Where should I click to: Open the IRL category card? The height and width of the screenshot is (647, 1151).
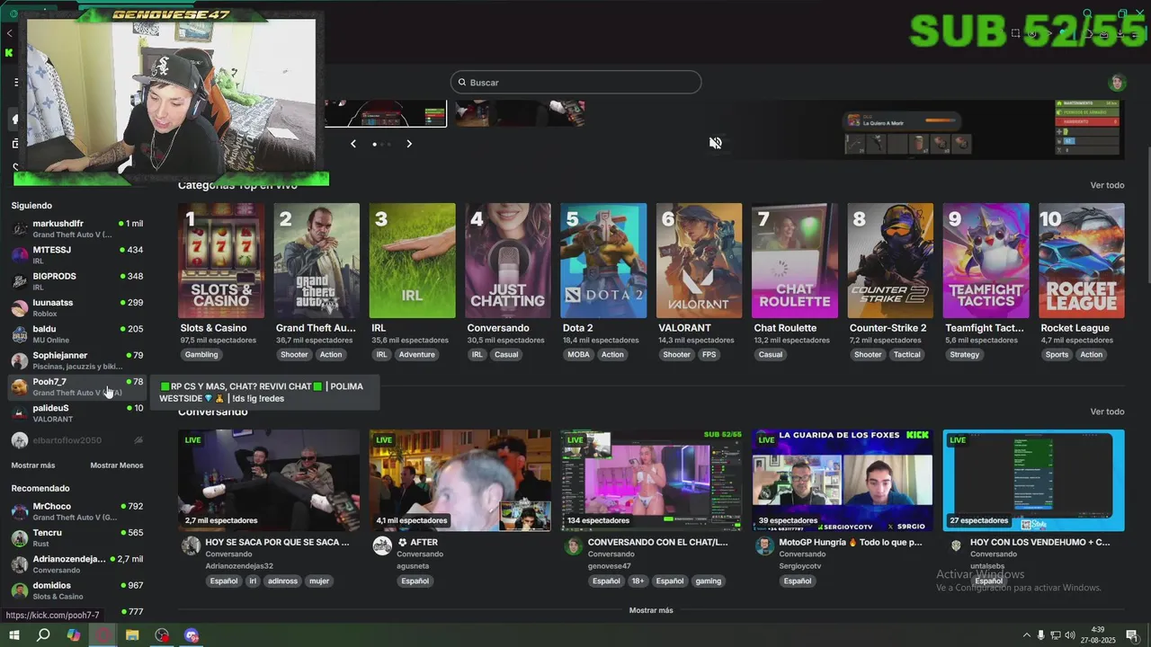click(x=412, y=261)
